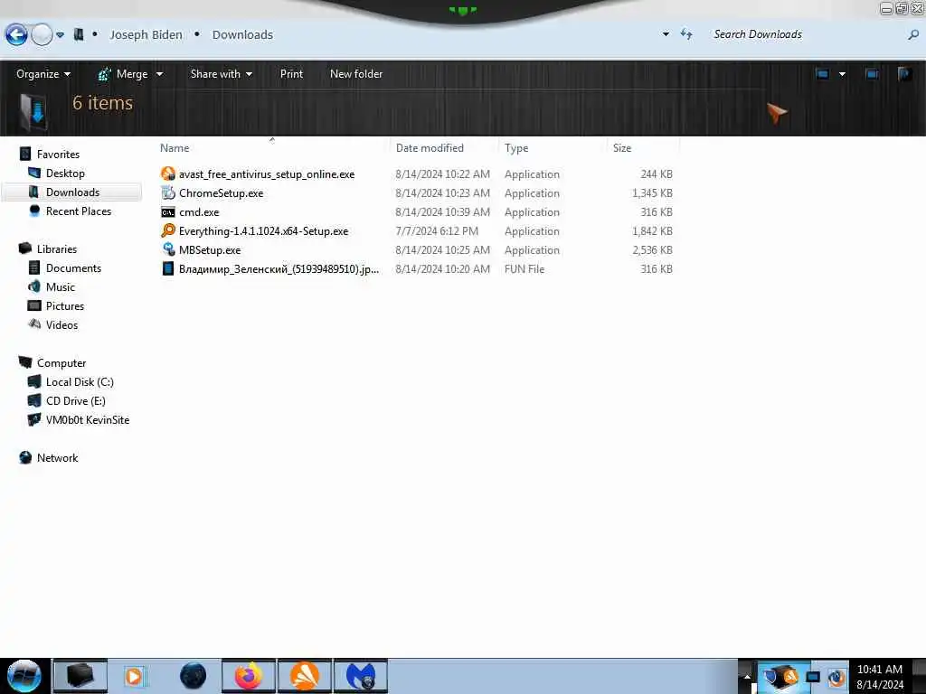
Task: Click the Back navigation arrow
Action: point(16,35)
